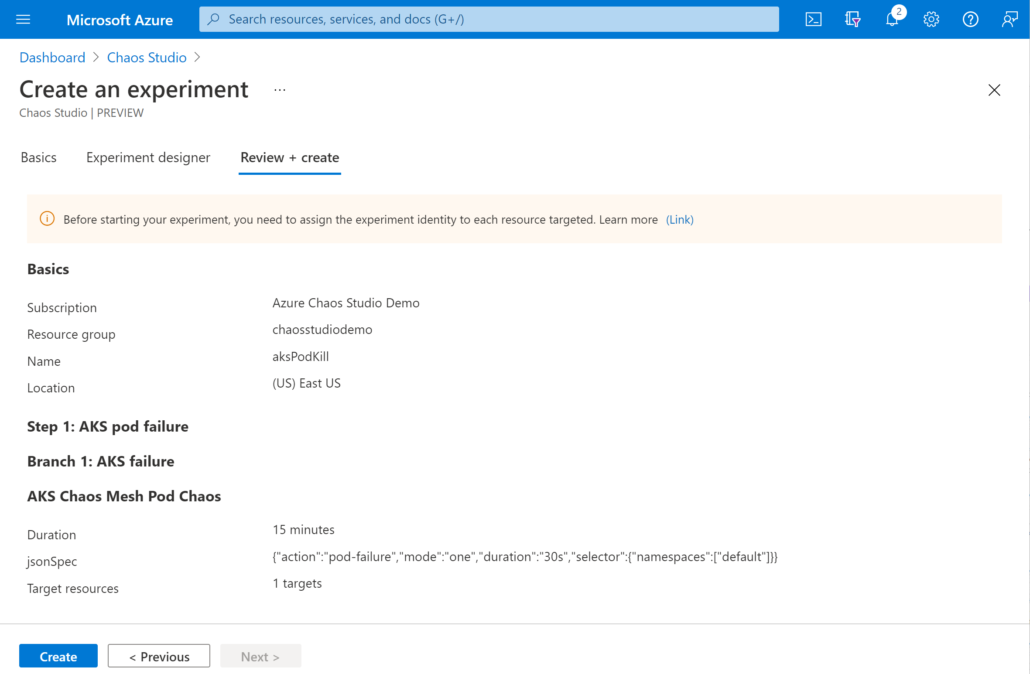
Task: Switch to the Basics tab
Action: 38,157
